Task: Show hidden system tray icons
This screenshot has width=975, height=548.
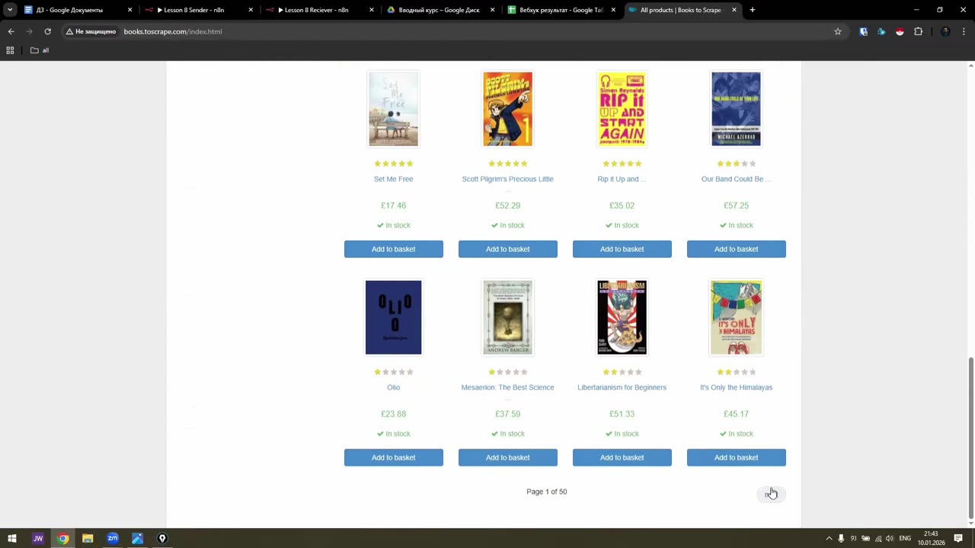Action: [x=829, y=538]
